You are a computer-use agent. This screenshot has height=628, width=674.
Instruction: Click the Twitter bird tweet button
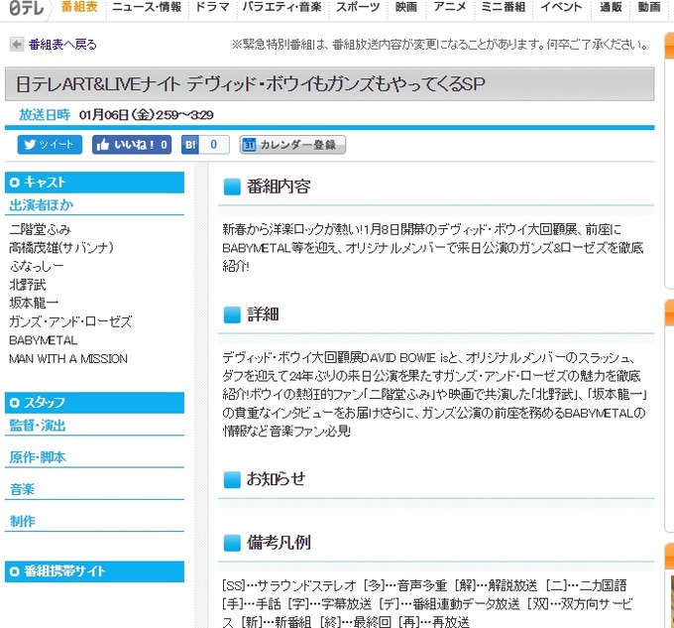[x=50, y=145]
